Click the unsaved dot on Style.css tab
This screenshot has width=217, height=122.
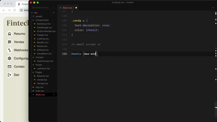[x=76, y=8]
